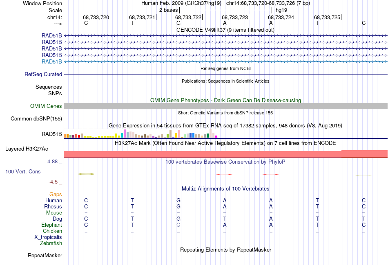The image size is (388, 265).
Task: Open Short Genetic Variants from dbSNP release 155 title
Action: pos(225,113)
